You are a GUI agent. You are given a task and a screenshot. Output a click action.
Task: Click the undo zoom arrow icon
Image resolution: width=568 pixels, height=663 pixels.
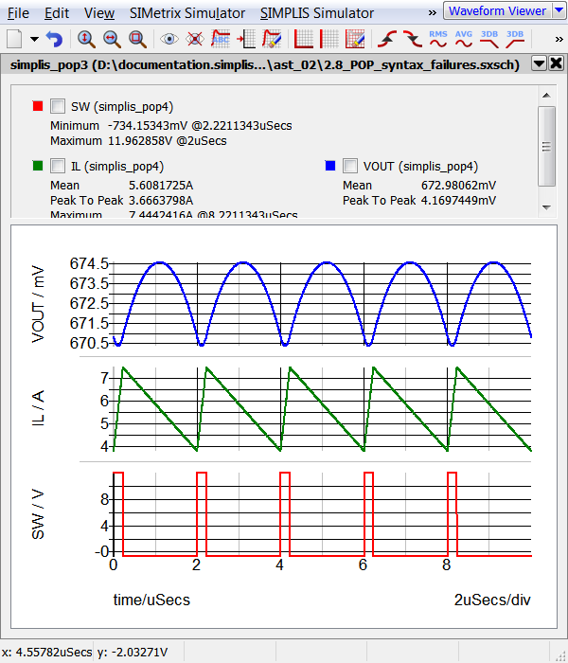coord(54,39)
